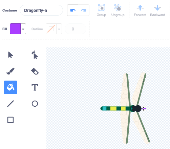Pick the Eraser tool
This screenshot has width=170, height=149.
coord(35,71)
